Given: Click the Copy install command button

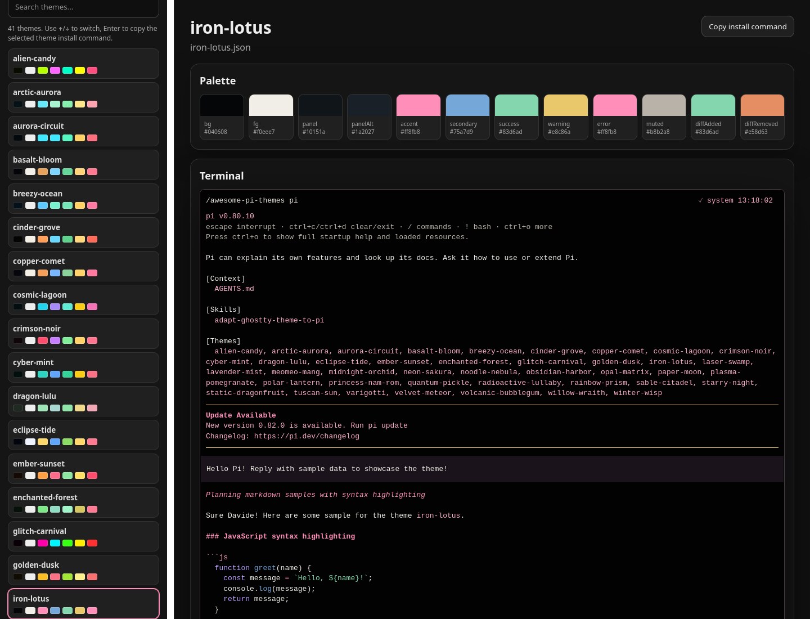Looking at the screenshot, I should (748, 26).
